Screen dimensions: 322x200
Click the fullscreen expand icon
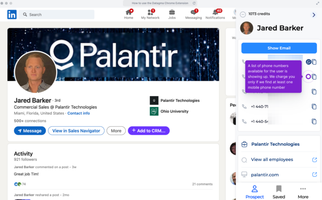coord(318,3)
